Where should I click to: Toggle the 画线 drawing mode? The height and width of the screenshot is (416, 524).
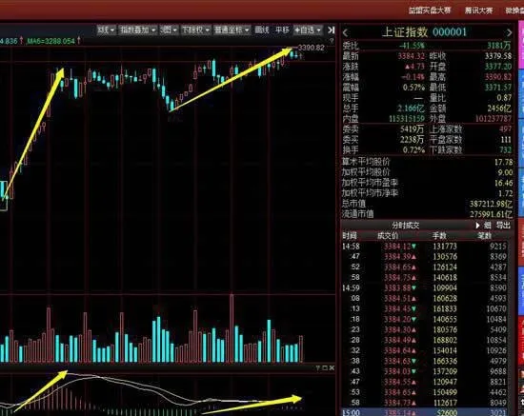point(262,30)
